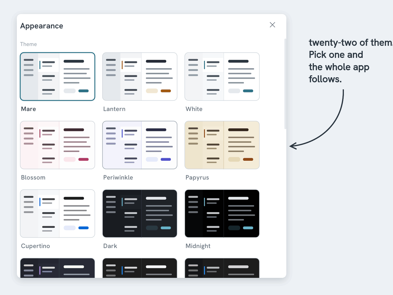393x295 pixels.
Task: Select the White theme thumbnail
Action: [222, 76]
